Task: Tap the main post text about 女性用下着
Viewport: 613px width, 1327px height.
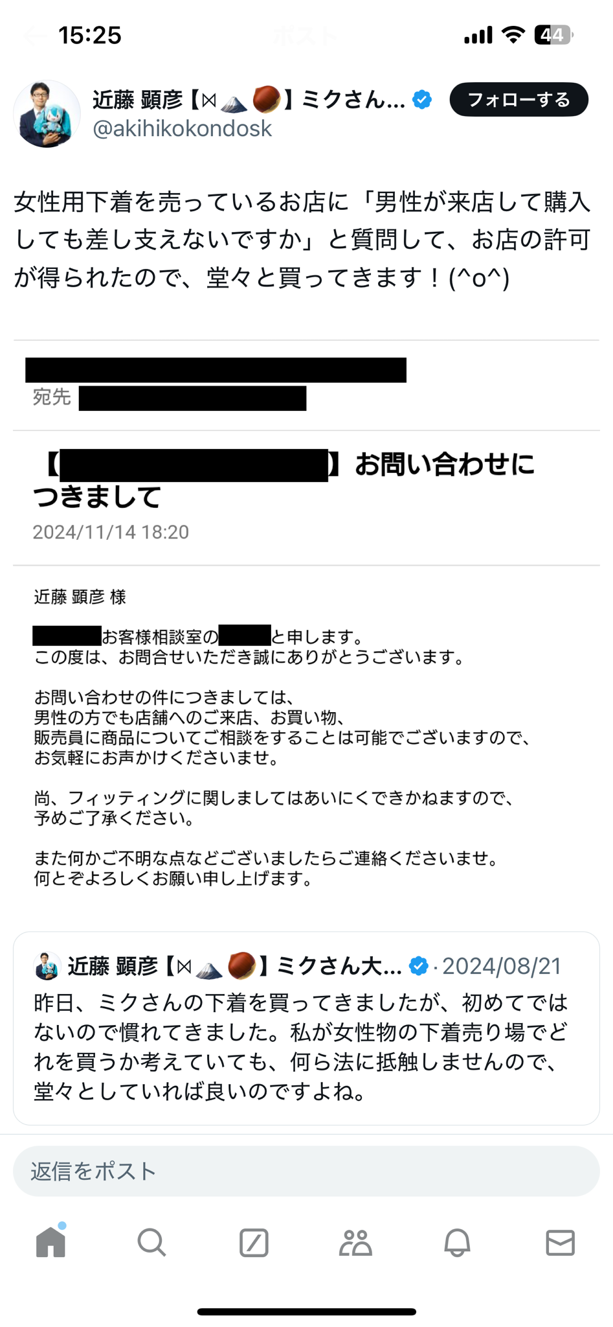Action: click(302, 240)
